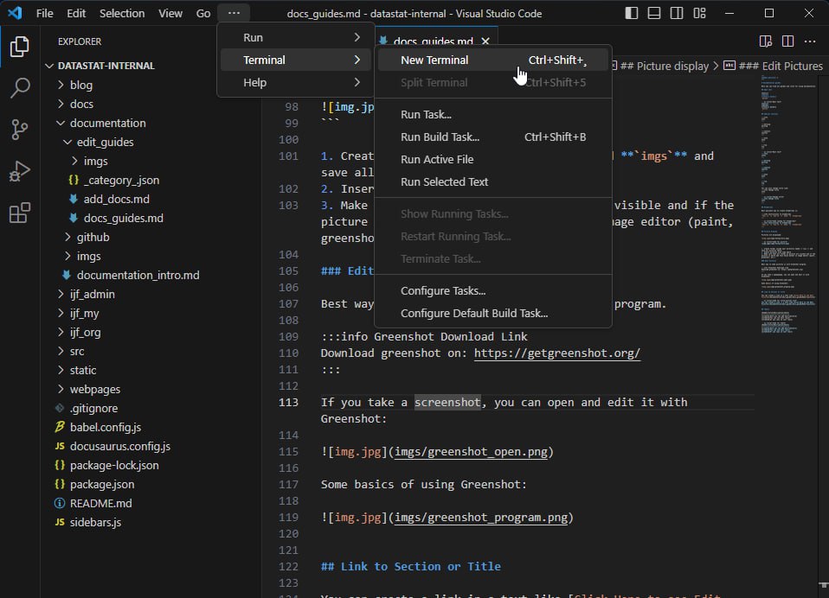The image size is (829, 598).
Task: Open docusaurus.config.js file
Action: (151, 446)
